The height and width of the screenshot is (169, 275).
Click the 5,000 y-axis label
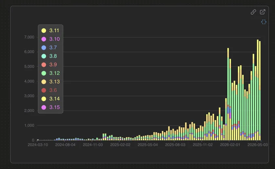[x=29, y=67]
